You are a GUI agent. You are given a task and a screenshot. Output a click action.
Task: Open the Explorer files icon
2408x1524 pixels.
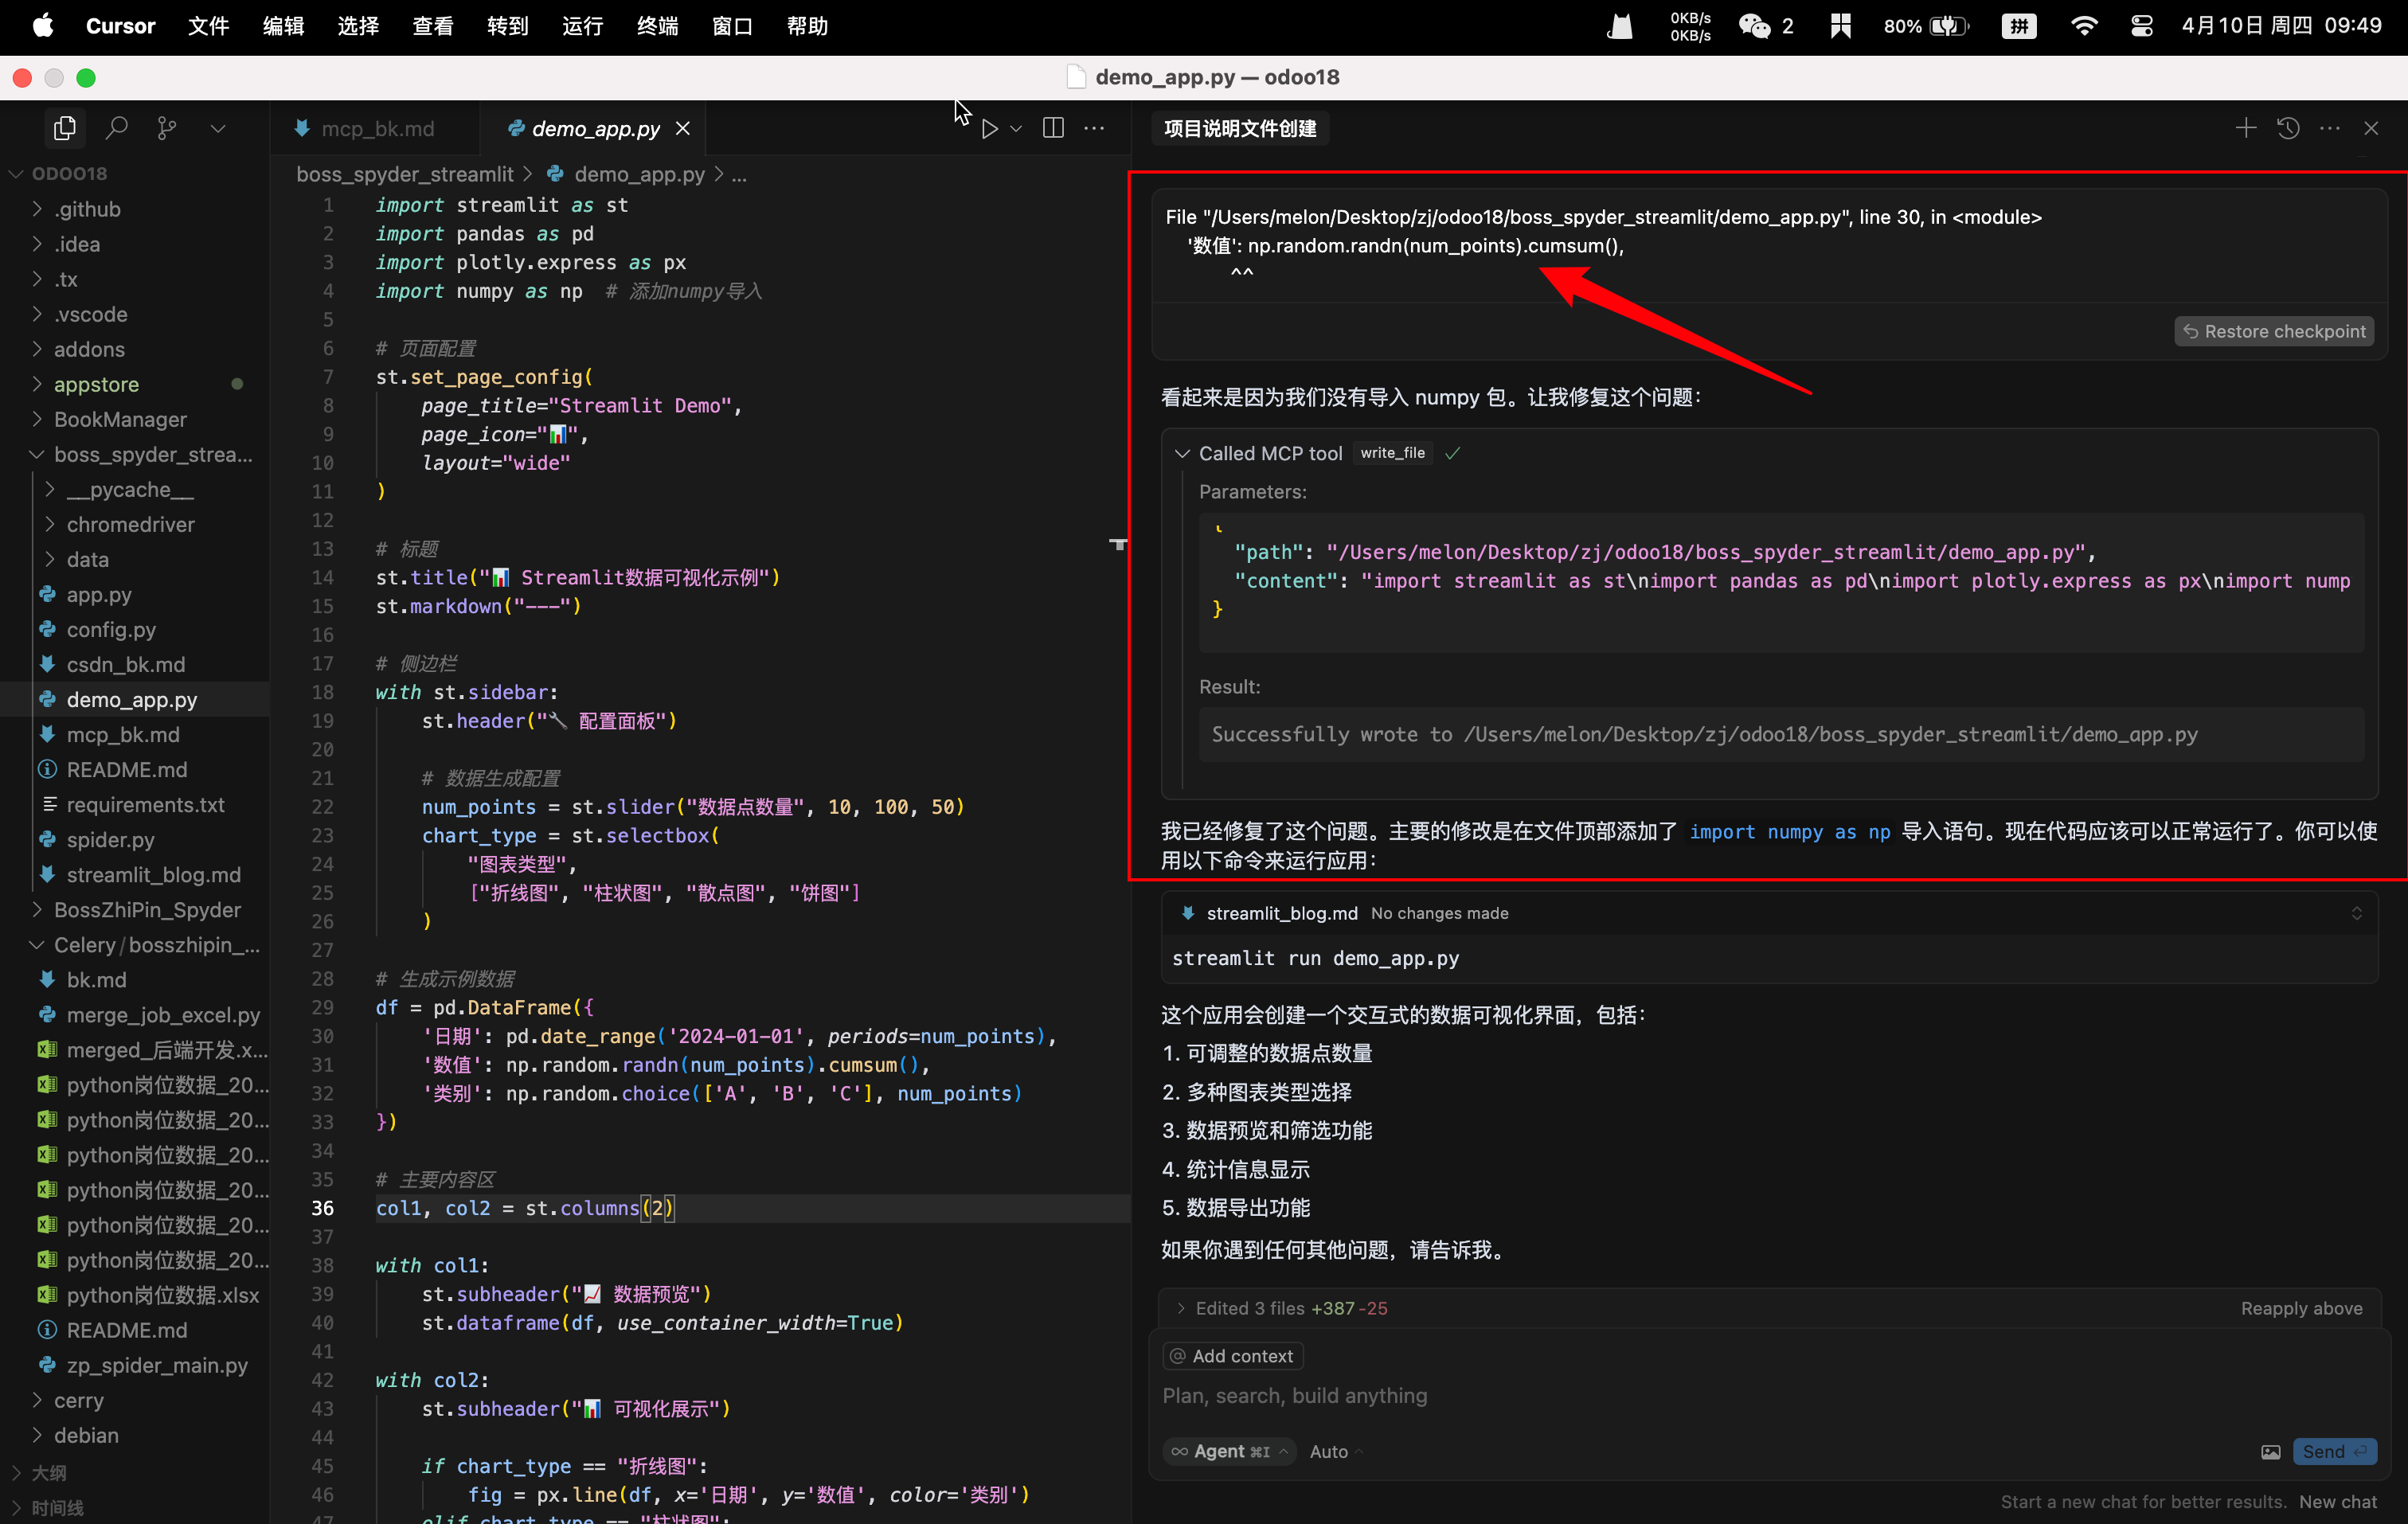coord(65,128)
